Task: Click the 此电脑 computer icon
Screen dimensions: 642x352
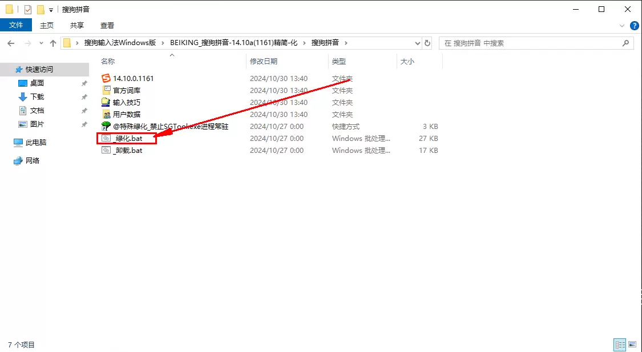Action: (18, 143)
